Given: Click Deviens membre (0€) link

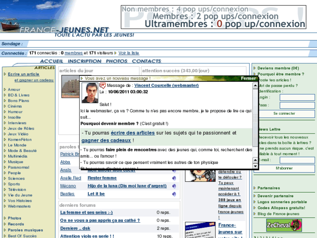Looking at the screenshot, I should point(278,68).
